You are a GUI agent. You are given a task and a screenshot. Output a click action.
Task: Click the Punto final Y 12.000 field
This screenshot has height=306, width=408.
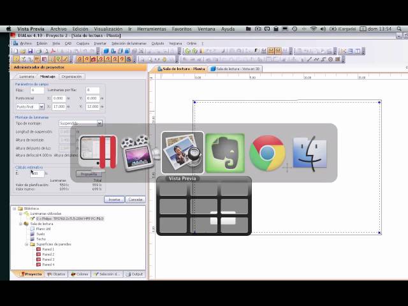(92, 106)
